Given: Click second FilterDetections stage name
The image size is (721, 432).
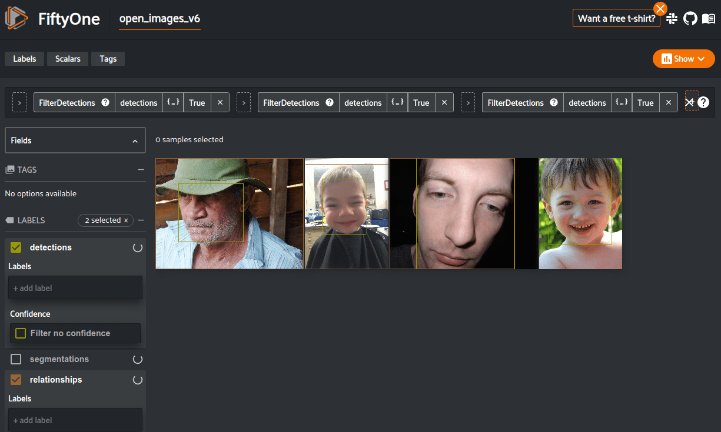Looking at the screenshot, I should click(291, 102).
